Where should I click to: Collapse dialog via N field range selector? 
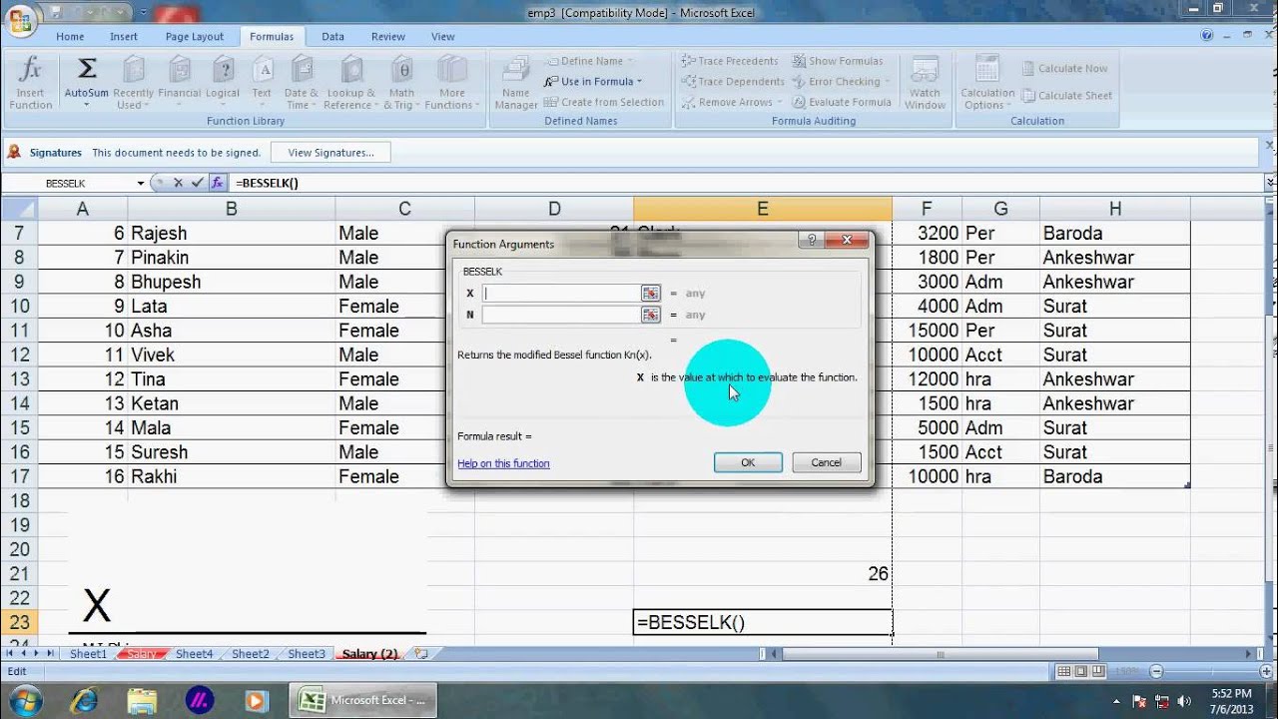(x=651, y=315)
